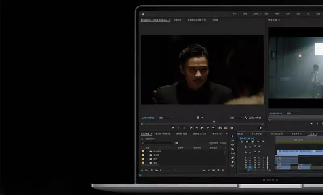Open Source monitor settings wrench
Image resolution: width=323 pixels, height=195 pixels.
(x=246, y=117)
